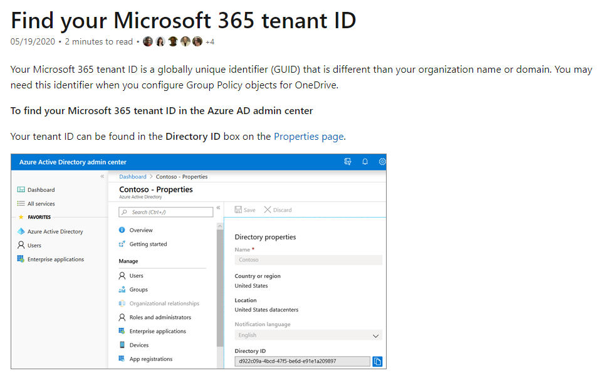Open the Notification language dropdown
The image size is (616, 378).
pyautogui.click(x=308, y=335)
